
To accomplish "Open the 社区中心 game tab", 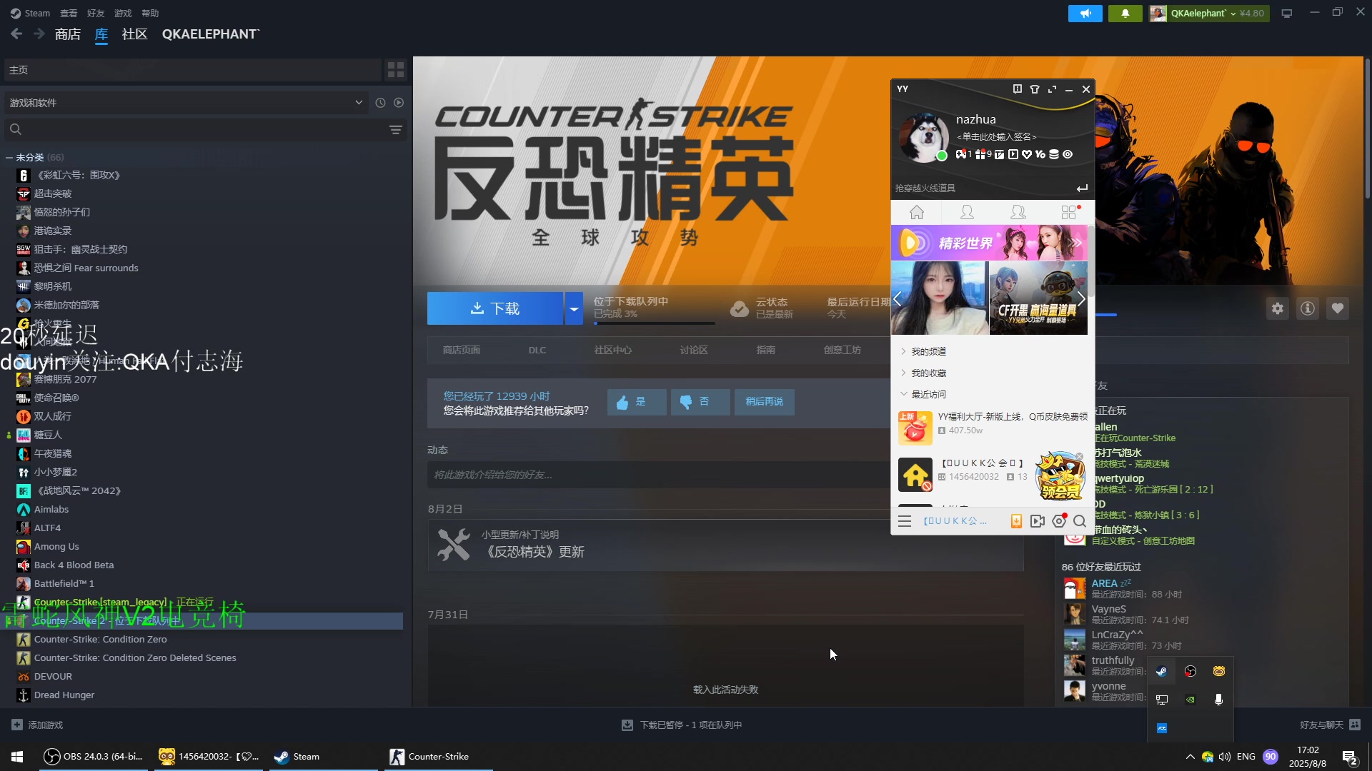I will point(612,350).
